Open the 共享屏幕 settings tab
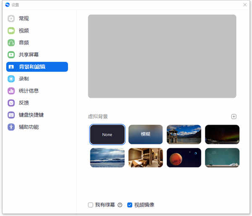Viewport: 252px width, 216px height. tap(37, 55)
